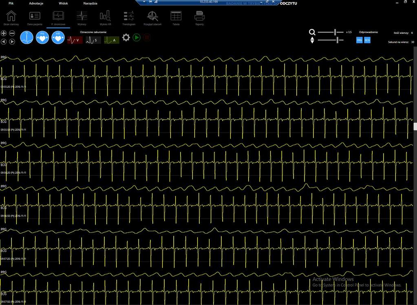The height and width of the screenshot is (305, 417).
Task: Open the Adnotacje menu
Action: (x=36, y=3)
